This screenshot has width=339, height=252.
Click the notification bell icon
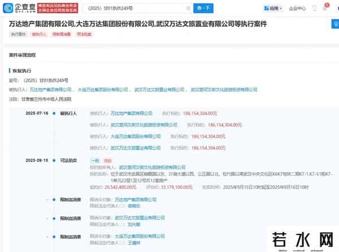pyautogui.click(x=325, y=8)
